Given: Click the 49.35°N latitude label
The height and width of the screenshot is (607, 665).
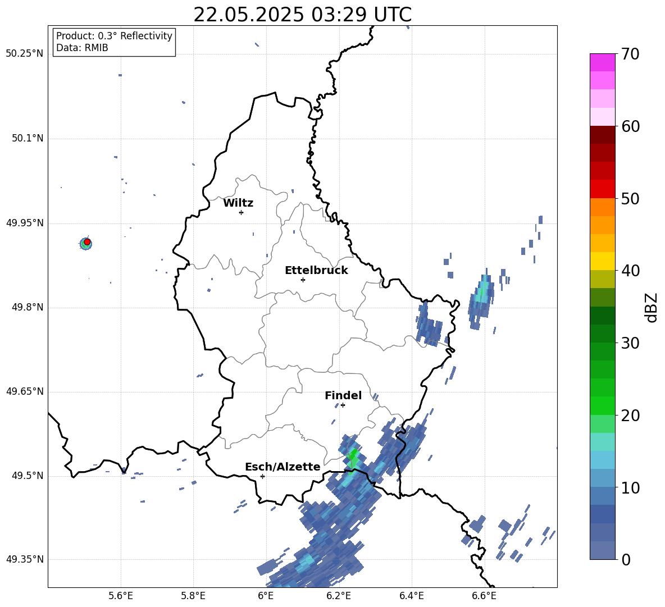Looking at the screenshot, I should coord(25,559).
